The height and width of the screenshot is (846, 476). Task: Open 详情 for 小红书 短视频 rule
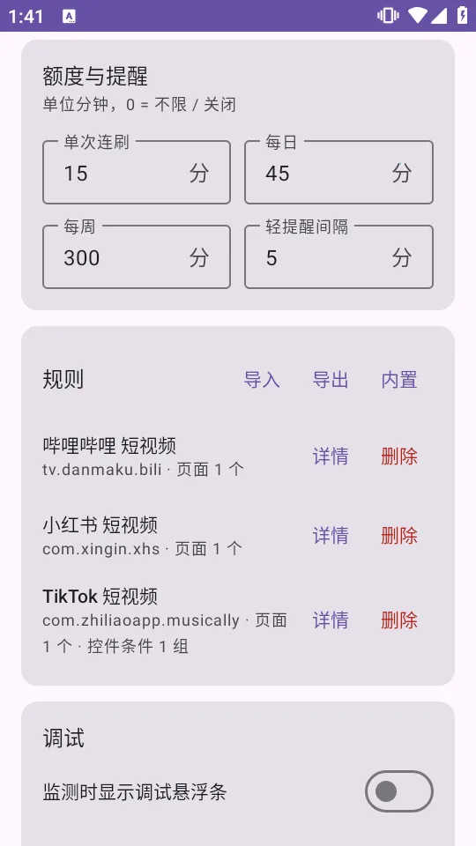coord(331,536)
